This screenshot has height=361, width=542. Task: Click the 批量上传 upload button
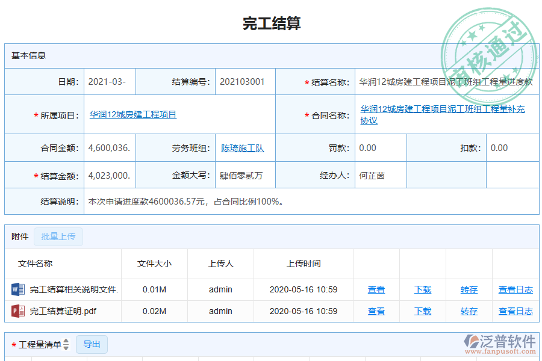tap(58, 236)
